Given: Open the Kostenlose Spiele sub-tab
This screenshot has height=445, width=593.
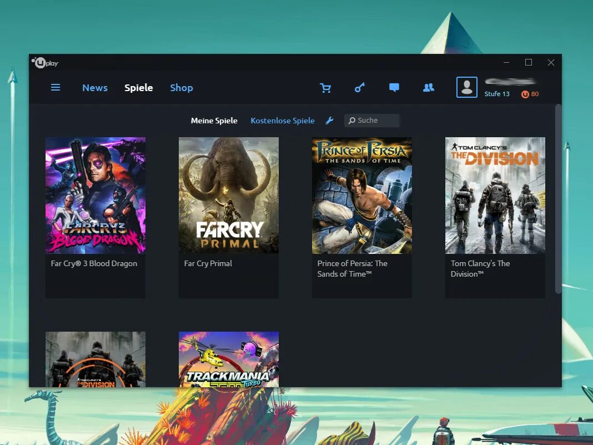Looking at the screenshot, I should coord(283,121).
